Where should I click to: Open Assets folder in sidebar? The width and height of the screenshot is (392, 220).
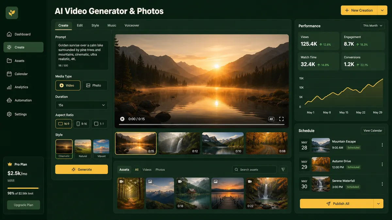tap(24, 61)
